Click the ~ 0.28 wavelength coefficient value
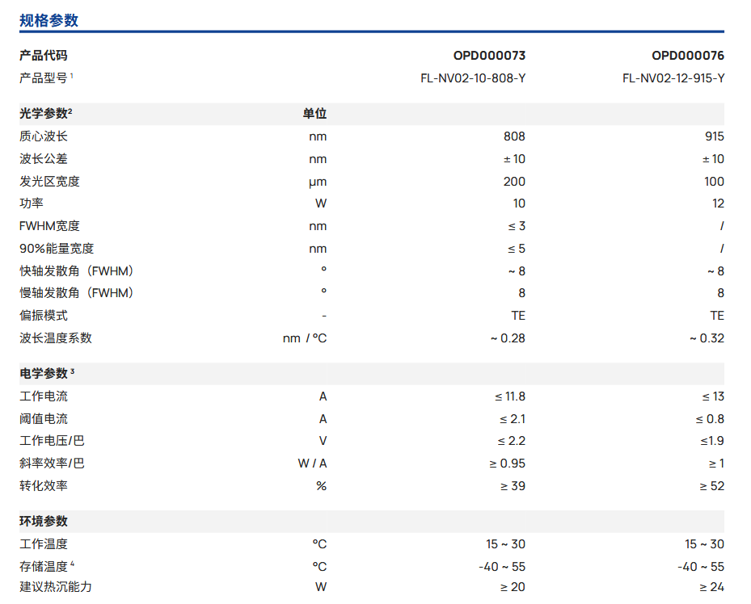Screen dimensions: 751x604 tap(507, 338)
